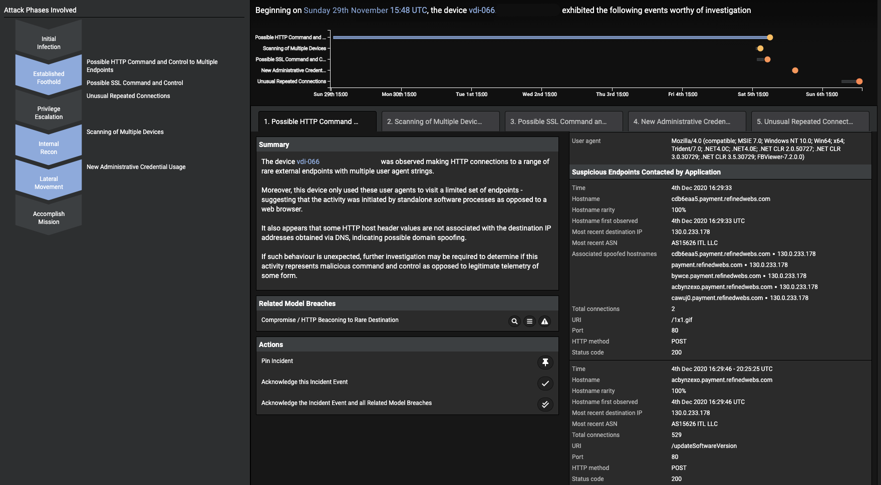The width and height of the screenshot is (881, 485).
Task: Click 'Scanning of Multiple Devices' under Internal Recon
Action: click(125, 132)
